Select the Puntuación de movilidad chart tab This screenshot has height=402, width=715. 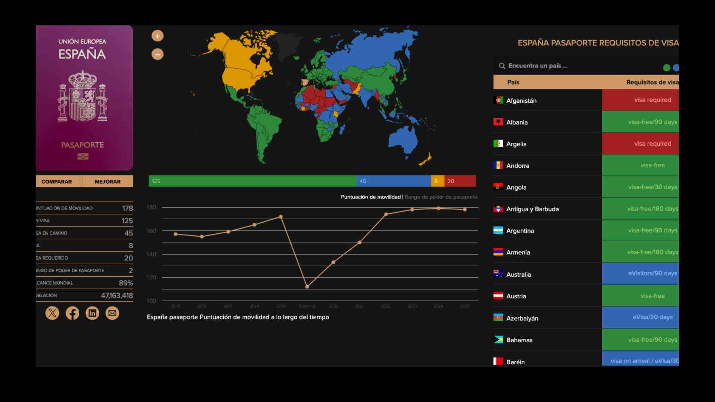(x=370, y=197)
